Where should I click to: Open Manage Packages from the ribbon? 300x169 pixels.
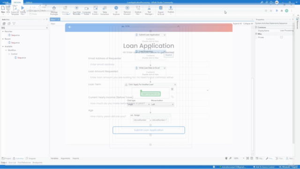tap(54, 10)
